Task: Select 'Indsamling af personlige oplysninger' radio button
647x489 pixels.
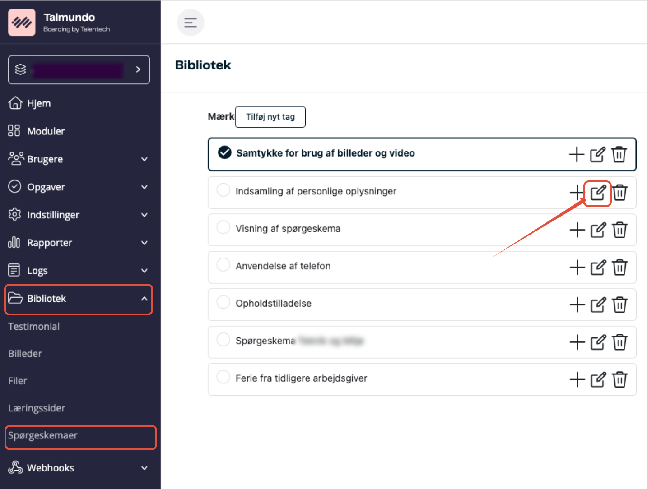Action: click(223, 190)
